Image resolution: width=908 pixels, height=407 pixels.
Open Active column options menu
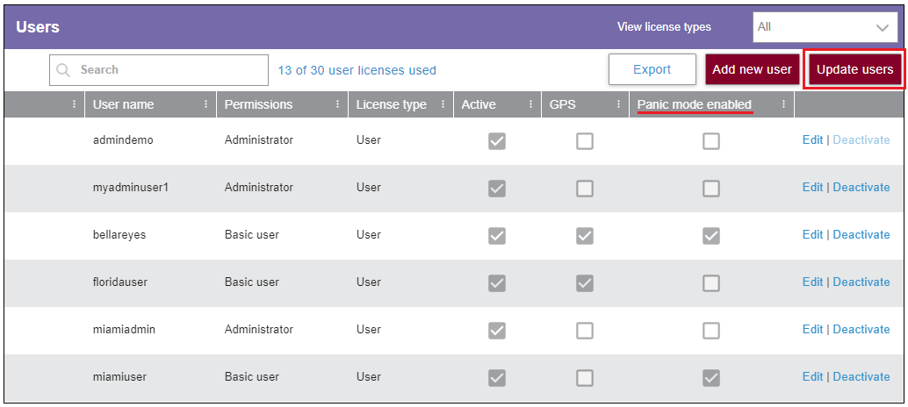[x=531, y=104]
